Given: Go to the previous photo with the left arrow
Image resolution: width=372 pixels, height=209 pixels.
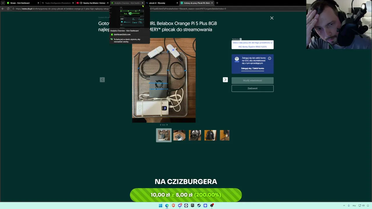Looking at the screenshot, I should point(102,80).
